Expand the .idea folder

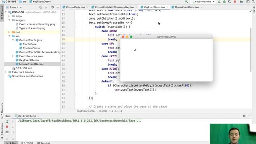[x=9, y=16]
